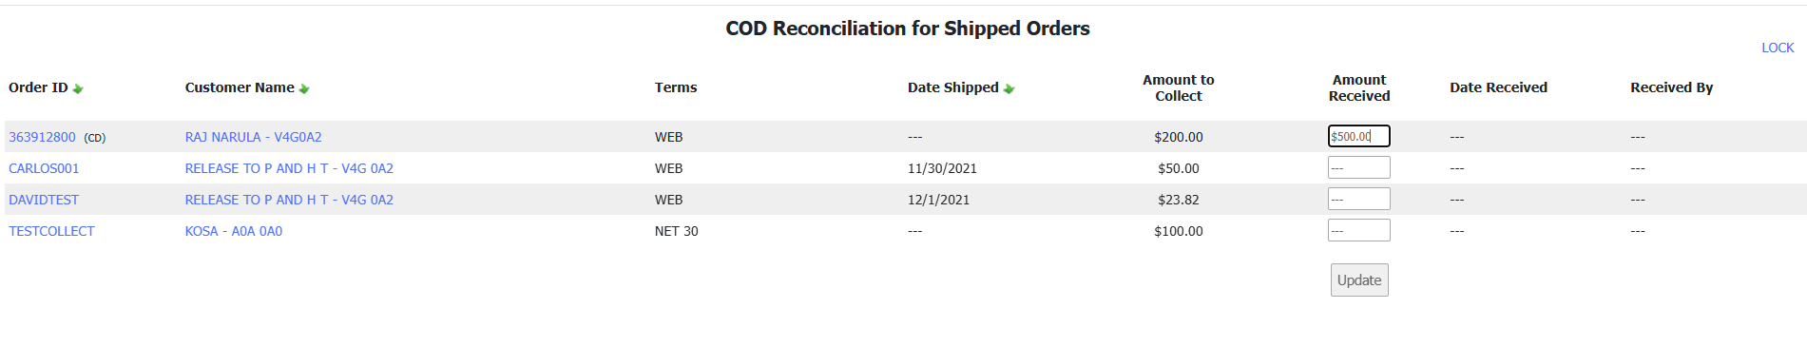Open order DAVIDTEST
This screenshot has width=1807, height=347.
coord(44,200)
